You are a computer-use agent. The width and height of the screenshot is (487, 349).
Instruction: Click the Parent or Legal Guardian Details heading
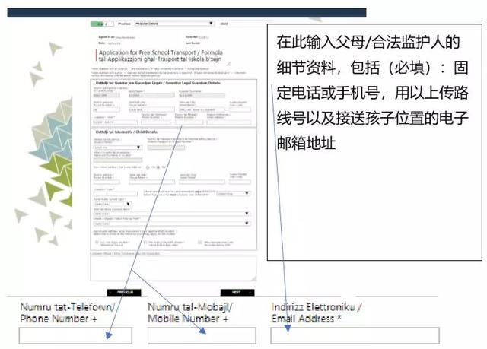(158, 83)
